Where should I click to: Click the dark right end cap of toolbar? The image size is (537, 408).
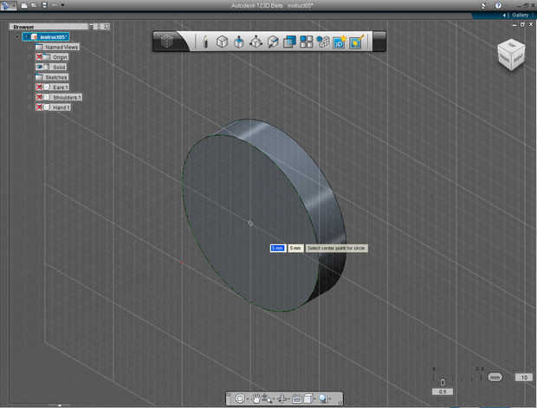tap(379, 42)
